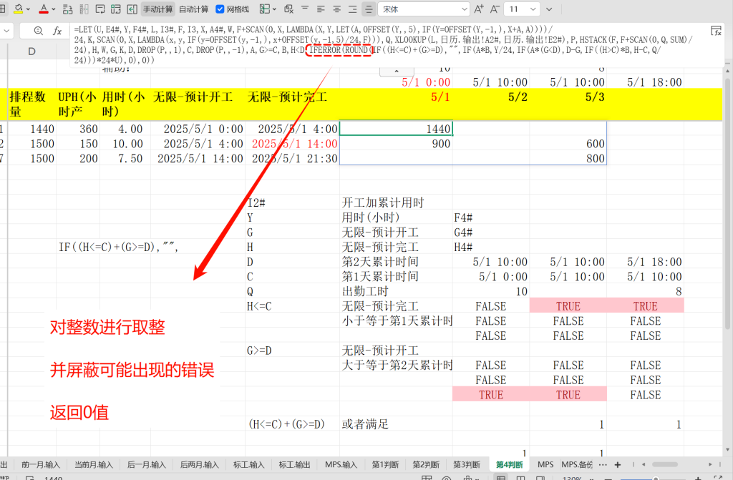Click the horizontal scrollbar right arrow
This screenshot has width=733, height=480.
point(709,464)
